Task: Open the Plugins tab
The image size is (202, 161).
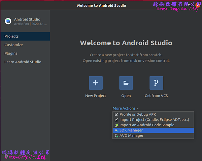Action: 25,53
